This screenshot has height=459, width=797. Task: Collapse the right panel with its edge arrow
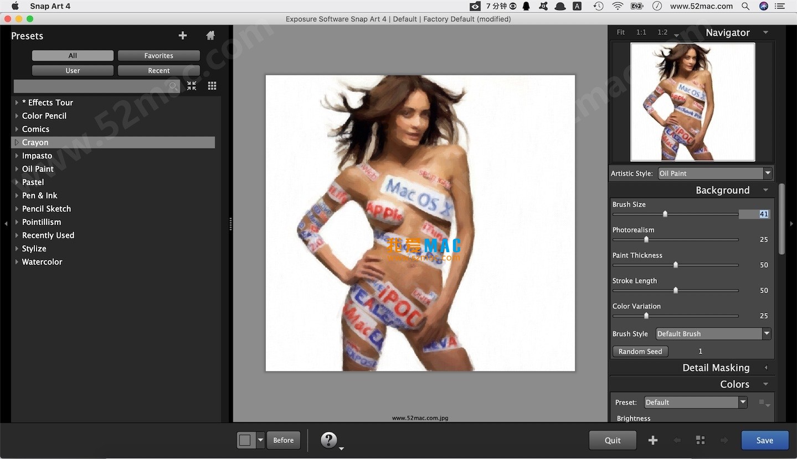pos(791,223)
